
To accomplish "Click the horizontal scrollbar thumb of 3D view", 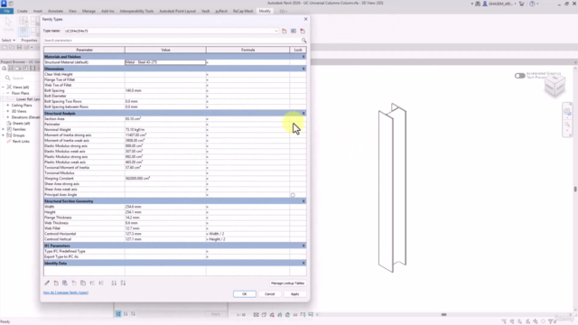I will [443, 315].
